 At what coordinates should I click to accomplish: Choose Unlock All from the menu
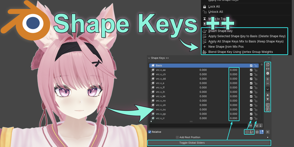tap(215, 12)
